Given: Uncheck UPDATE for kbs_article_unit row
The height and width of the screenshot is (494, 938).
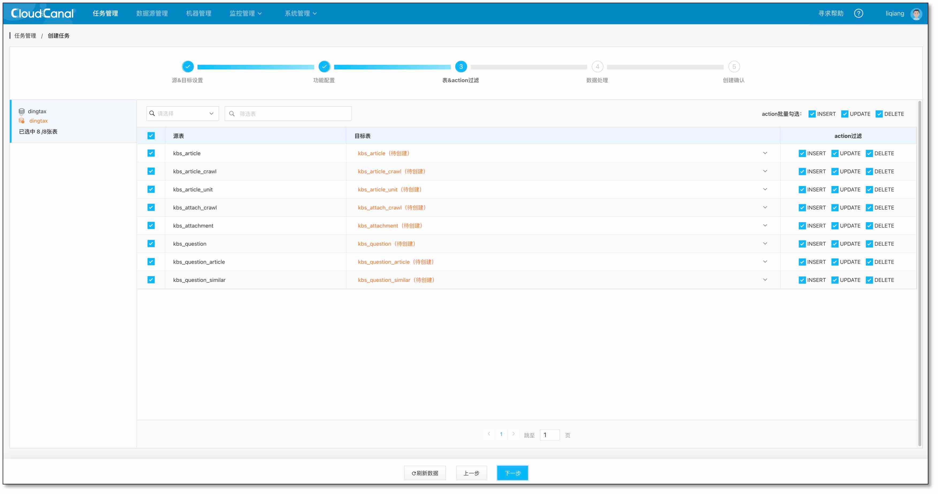Looking at the screenshot, I should 835,190.
